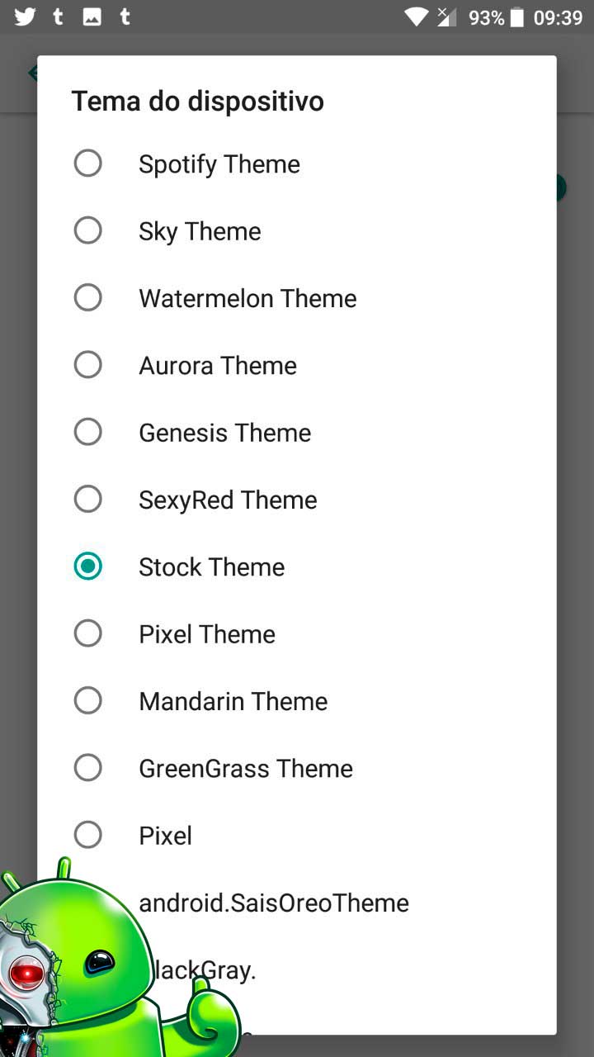Select the radio button labeled just Pixel
The image size is (594, 1057).
(88, 835)
